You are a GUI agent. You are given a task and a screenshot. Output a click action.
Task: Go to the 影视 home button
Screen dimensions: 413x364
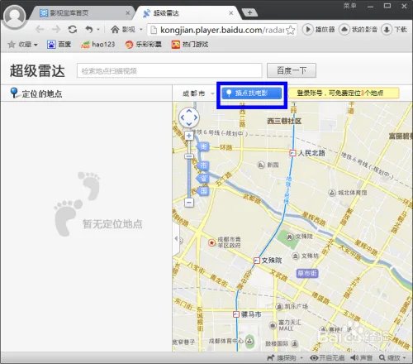[122, 29]
